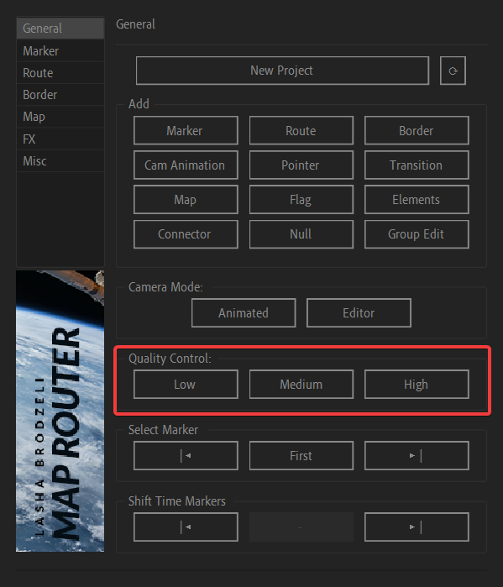
Task: Add a Transition
Action: coord(417,165)
